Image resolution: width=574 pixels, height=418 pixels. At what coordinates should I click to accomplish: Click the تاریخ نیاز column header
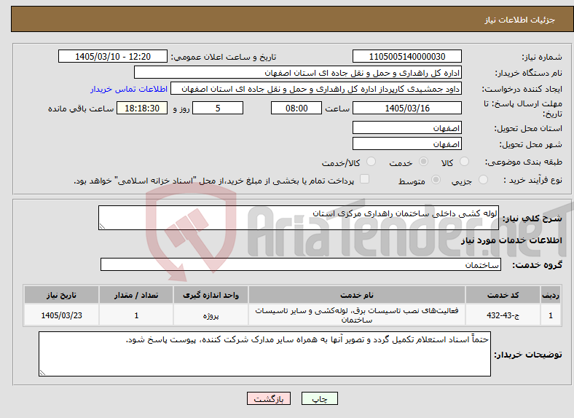click(61, 295)
